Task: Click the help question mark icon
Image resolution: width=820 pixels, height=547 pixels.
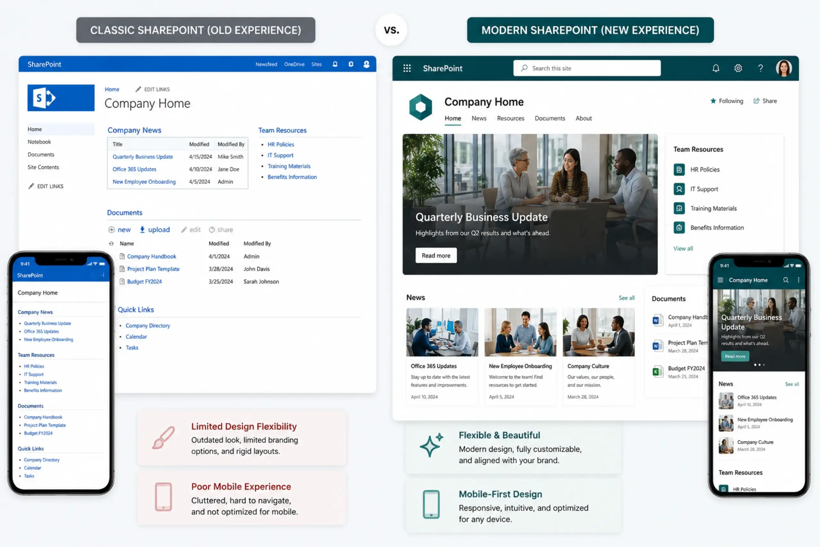Action: (x=760, y=68)
